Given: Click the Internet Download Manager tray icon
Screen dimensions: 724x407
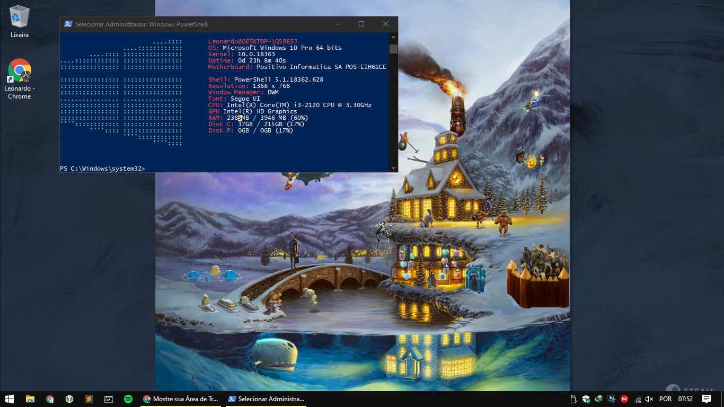Looking at the screenshot, I should pyautogui.click(x=599, y=399).
